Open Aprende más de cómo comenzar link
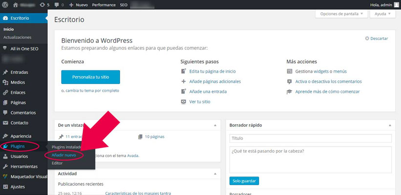This screenshot has width=401, height=195. click(327, 91)
